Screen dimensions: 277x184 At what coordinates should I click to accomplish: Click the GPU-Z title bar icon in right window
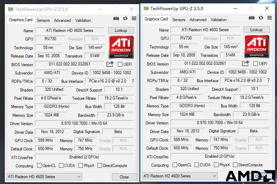[146, 8]
